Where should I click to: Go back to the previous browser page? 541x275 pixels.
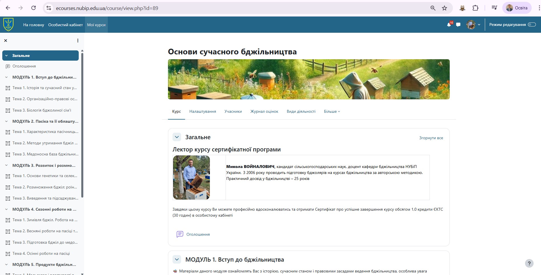coord(8,8)
